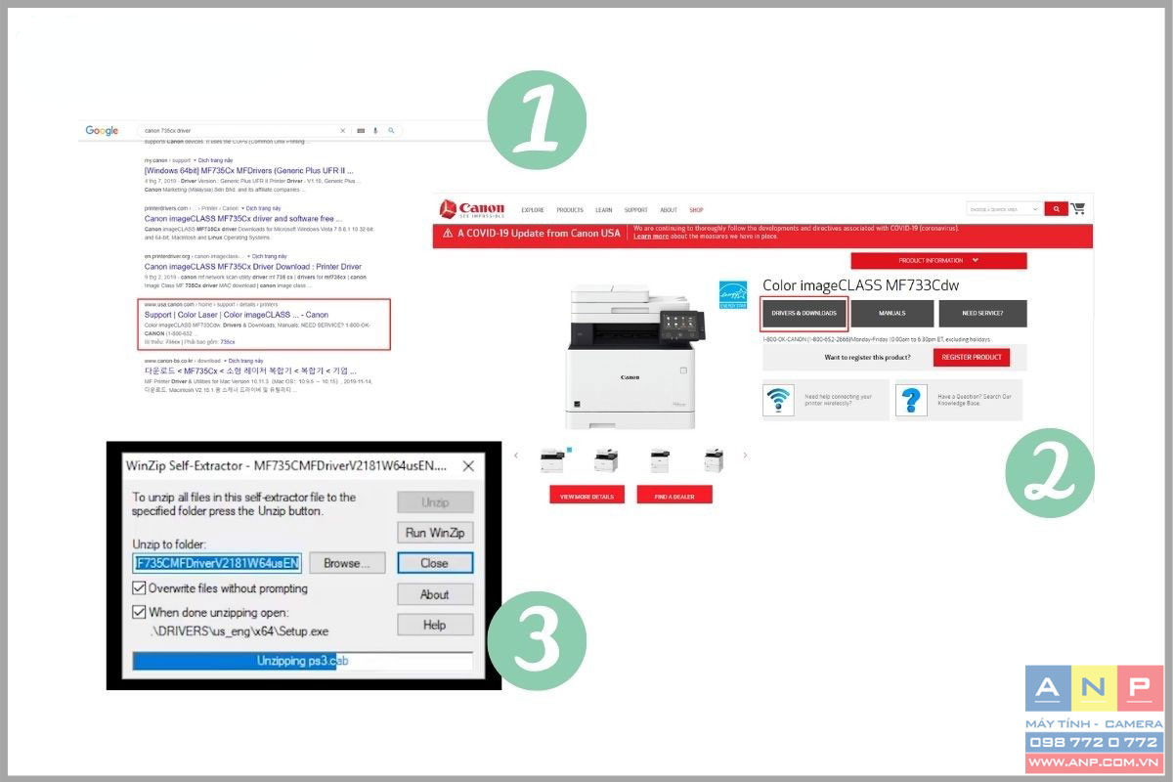The image size is (1173, 782).
Task: Click the Close button in the WinZip dialog
Action: tap(435, 563)
